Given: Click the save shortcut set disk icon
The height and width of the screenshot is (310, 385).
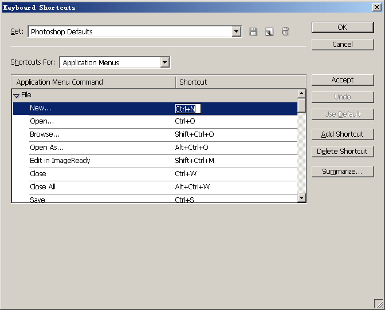Looking at the screenshot, I should (253, 31).
